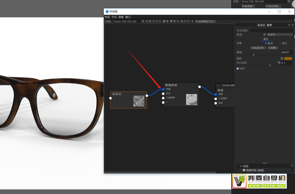The height and width of the screenshot is (194, 295).
Task: Open the 类型 dropdown showing 花岗岩
Action: (x=279, y=35)
